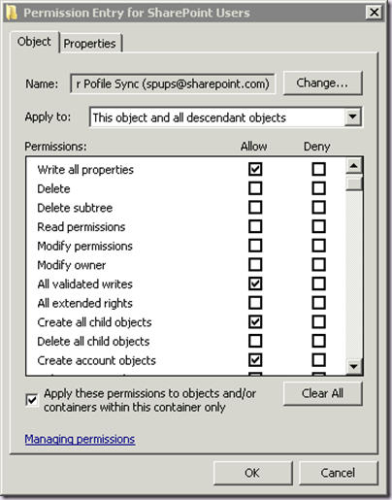This screenshot has height=500, width=392.
Task: Click scroll up arrow in permissions list
Action: tap(354, 166)
